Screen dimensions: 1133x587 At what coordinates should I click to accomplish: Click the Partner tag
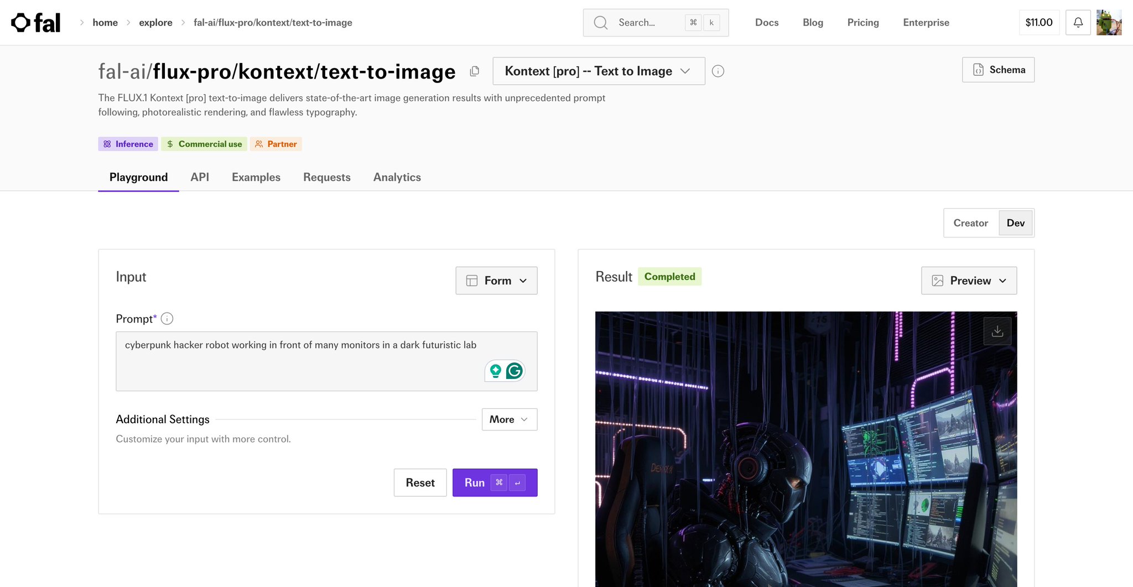coord(276,144)
